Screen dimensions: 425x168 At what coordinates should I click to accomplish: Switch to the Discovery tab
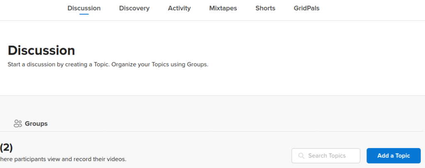coord(134,8)
